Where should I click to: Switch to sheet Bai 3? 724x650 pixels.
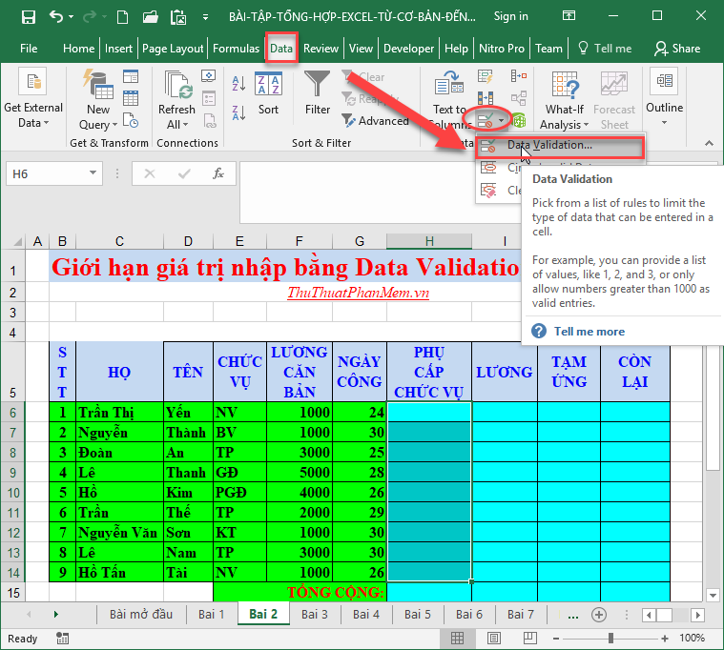[x=315, y=615]
